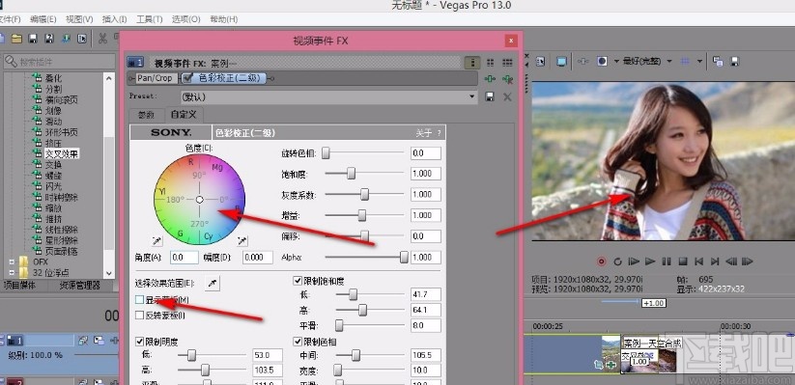Click the Play button under the preview
This screenshot has width=795, height=385.
650,261
